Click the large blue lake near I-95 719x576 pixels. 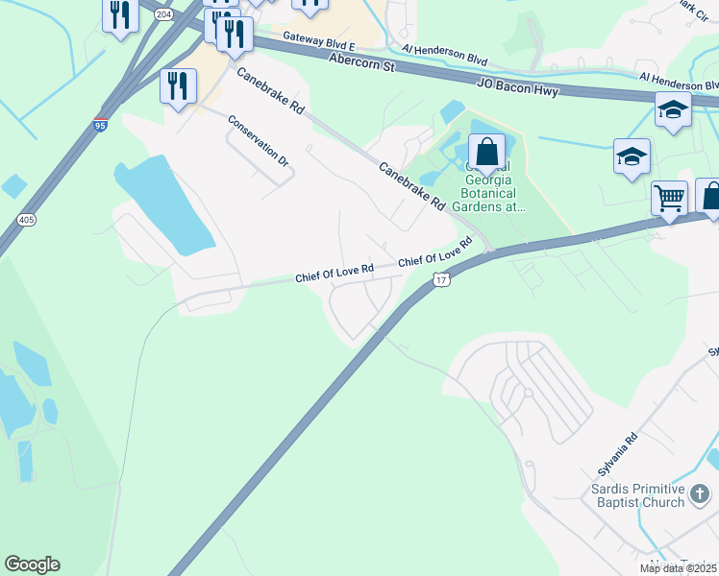(x=165, y=205)
